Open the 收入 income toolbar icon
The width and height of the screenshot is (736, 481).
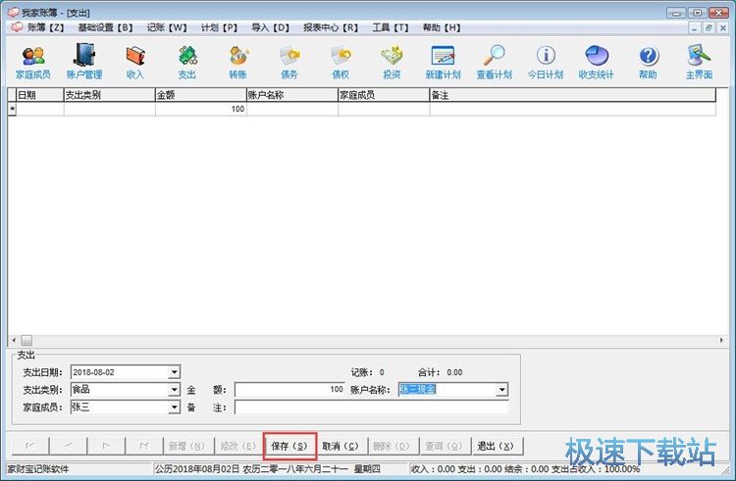135,61
